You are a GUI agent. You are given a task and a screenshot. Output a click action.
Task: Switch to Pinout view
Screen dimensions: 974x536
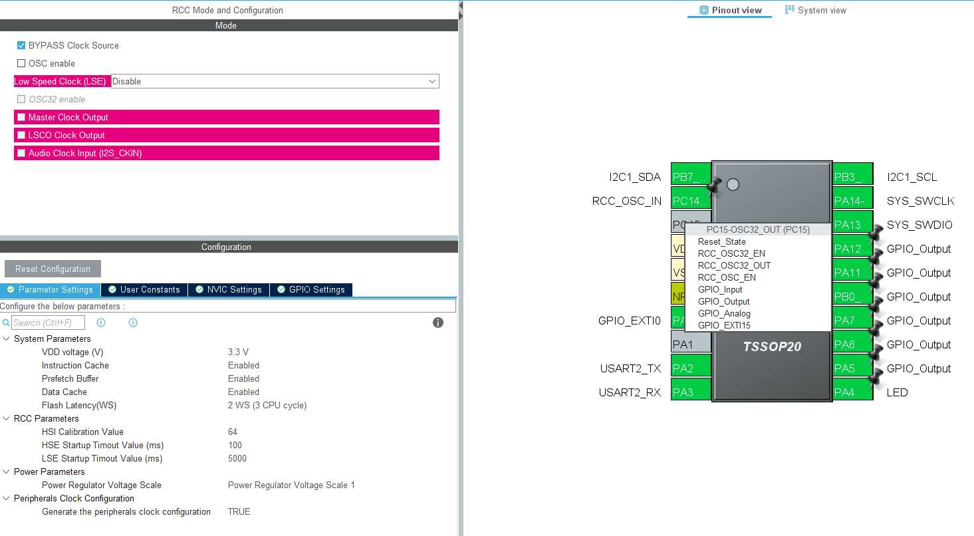pos(730,10)
